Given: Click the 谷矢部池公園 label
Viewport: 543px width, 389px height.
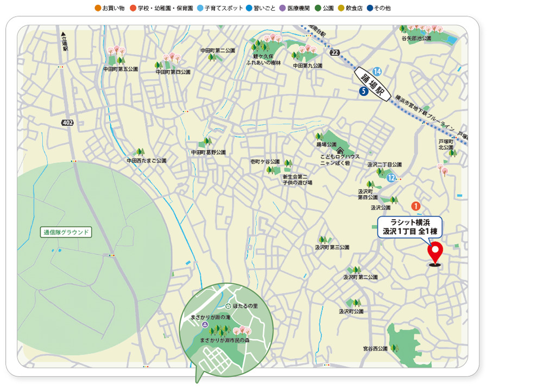Looking at the screenshot, I should (x=416, y=39).
